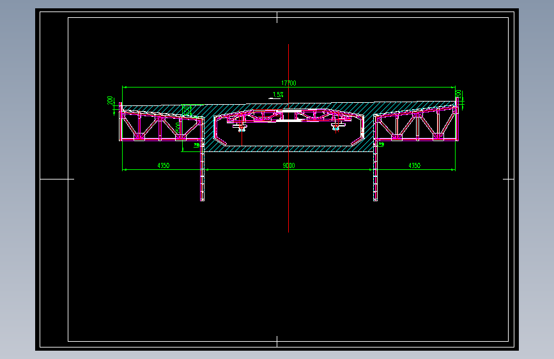The width and height of the screenshot is (554, 359).
Task: Select the 1500 vertical dimension text
Action: click(x=178, y=128)
